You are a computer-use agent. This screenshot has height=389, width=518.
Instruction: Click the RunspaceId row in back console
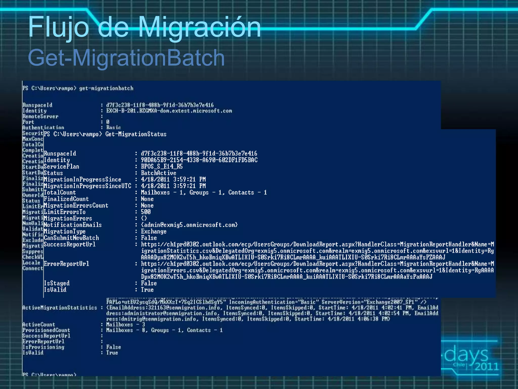118,105
